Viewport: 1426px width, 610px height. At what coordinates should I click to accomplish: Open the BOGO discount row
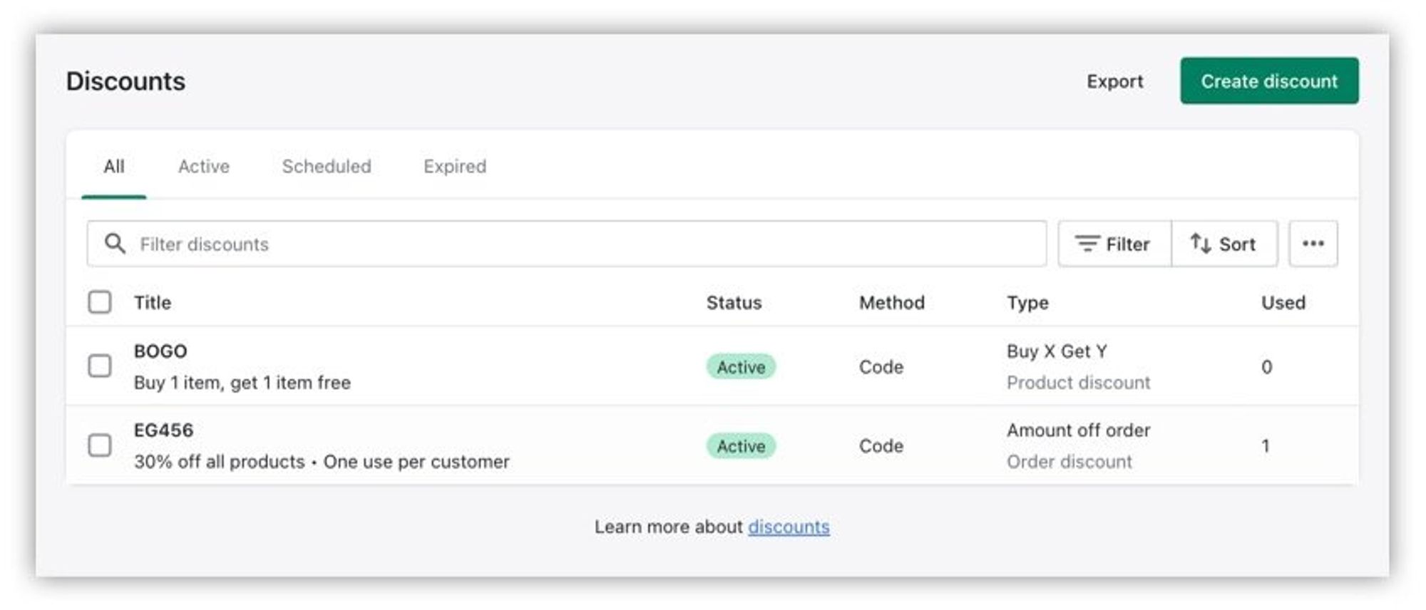click(161, 351)
